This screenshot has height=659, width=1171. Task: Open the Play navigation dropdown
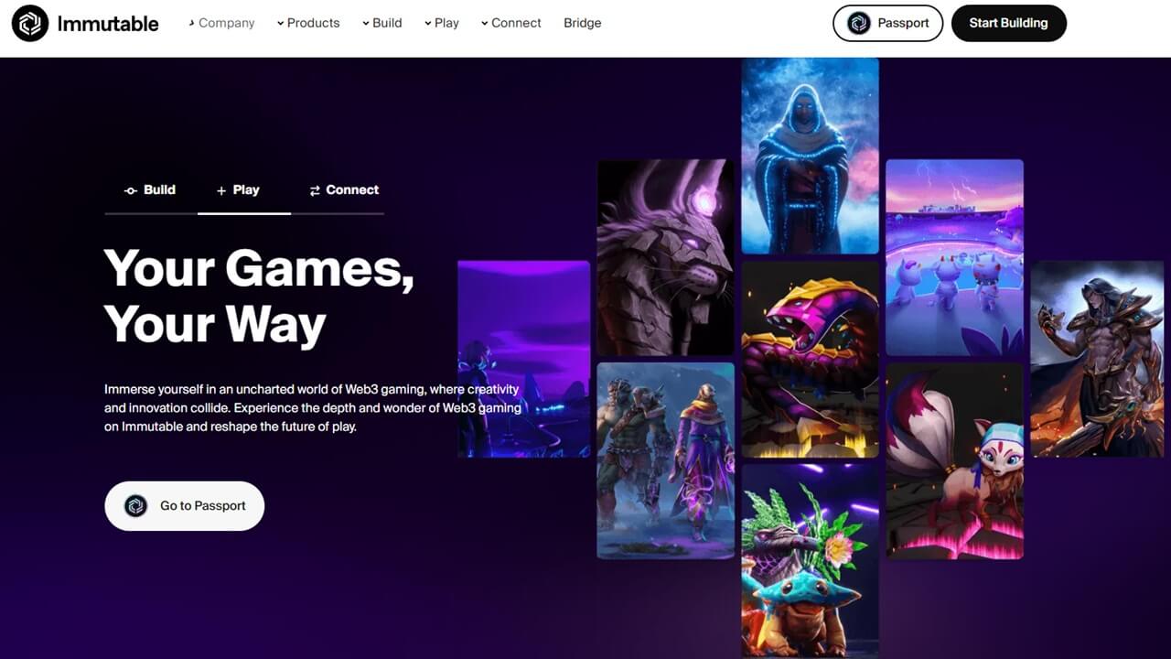tap(442, 23)
